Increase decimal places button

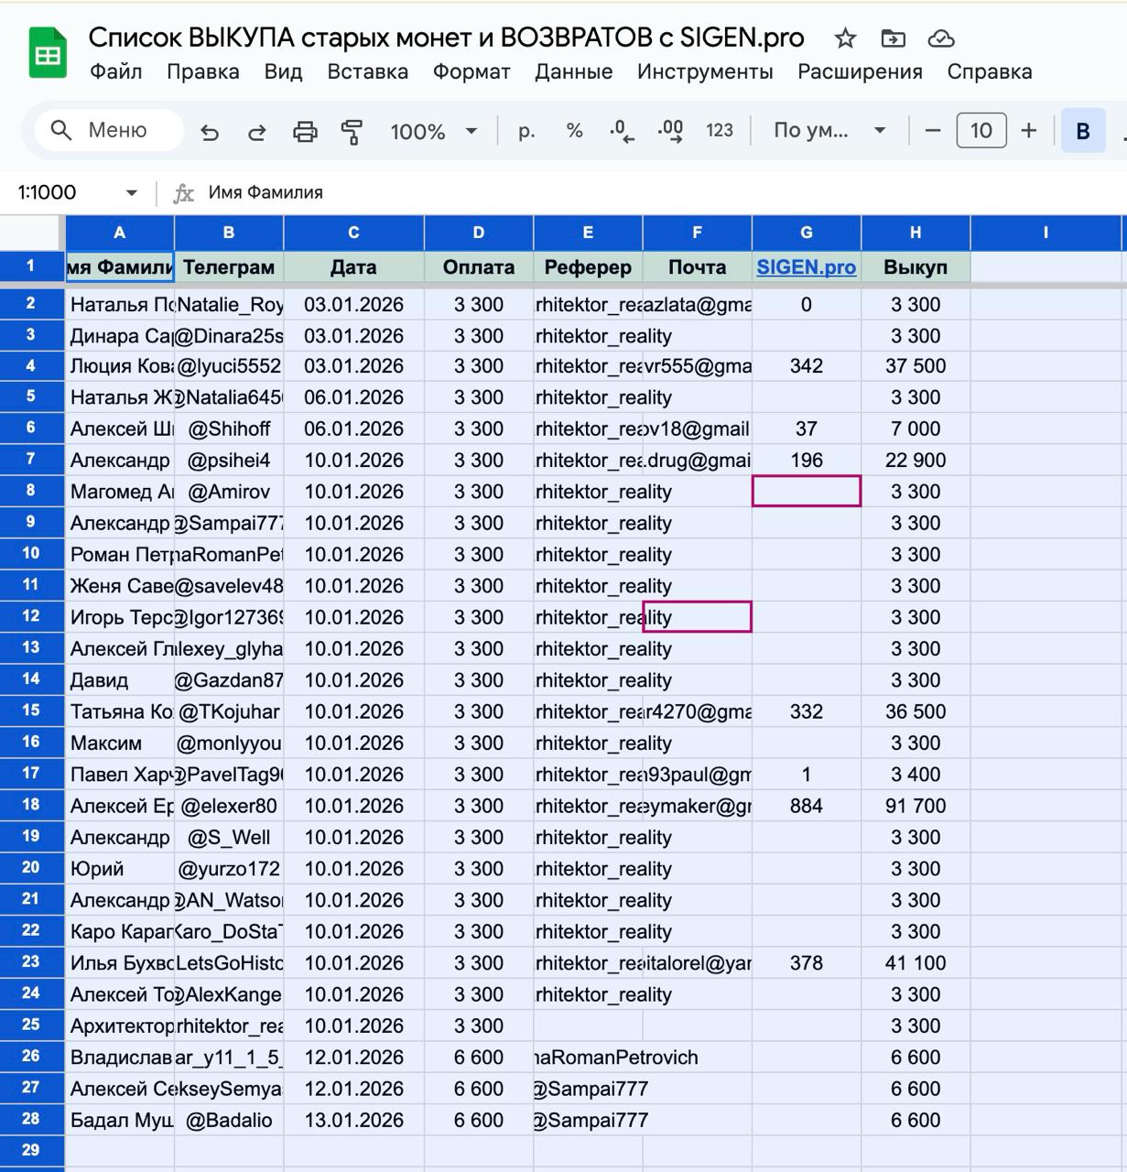(x=670, y=131)
